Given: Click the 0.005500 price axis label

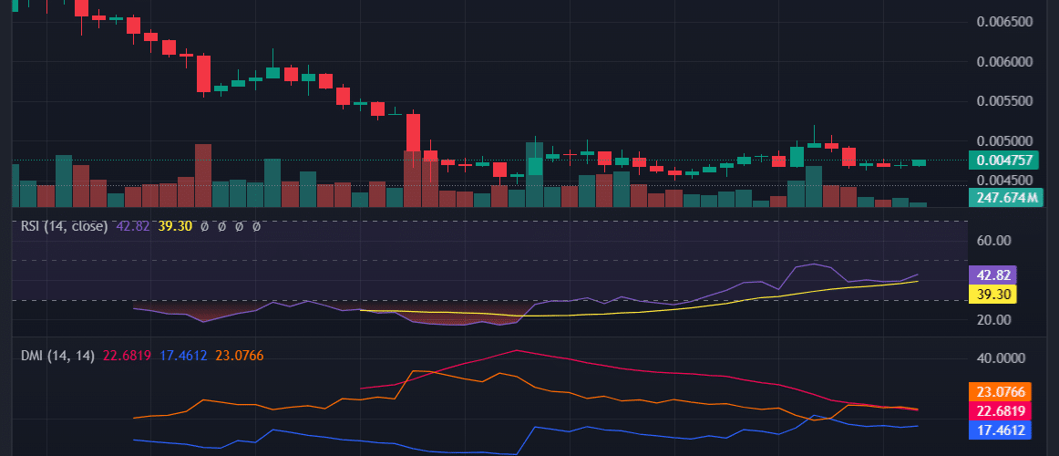Looking at the screenshot, I should (1004, 102).
